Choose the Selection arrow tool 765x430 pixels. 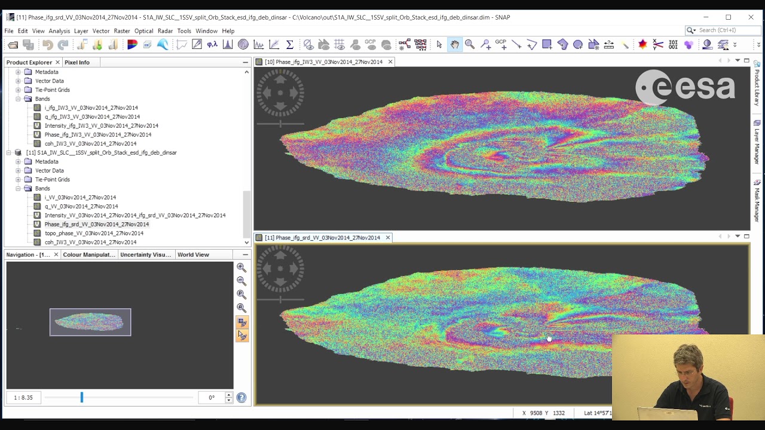click(x=439, y=45)
